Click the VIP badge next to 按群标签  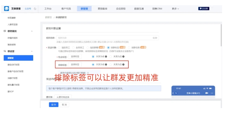123,47
